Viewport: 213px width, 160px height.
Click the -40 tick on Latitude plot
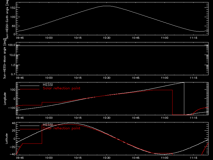click(13, 154)
